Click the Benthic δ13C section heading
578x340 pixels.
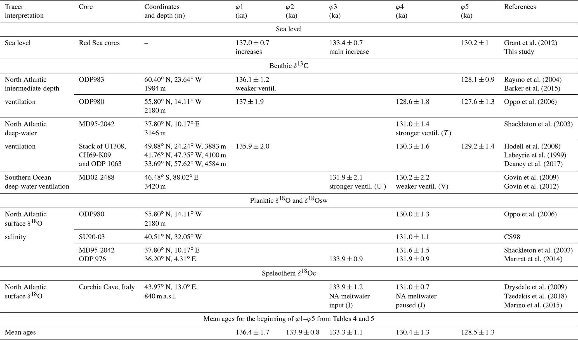click(x=289, y=66)
